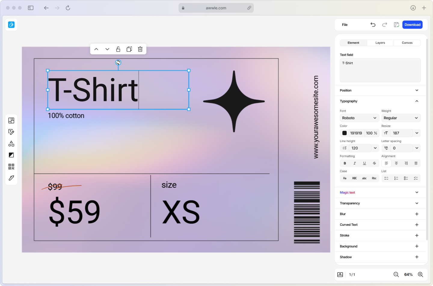Screen dimensions: 433x286
Task: Enable center text alignment
Action: [x=396, y=163]
